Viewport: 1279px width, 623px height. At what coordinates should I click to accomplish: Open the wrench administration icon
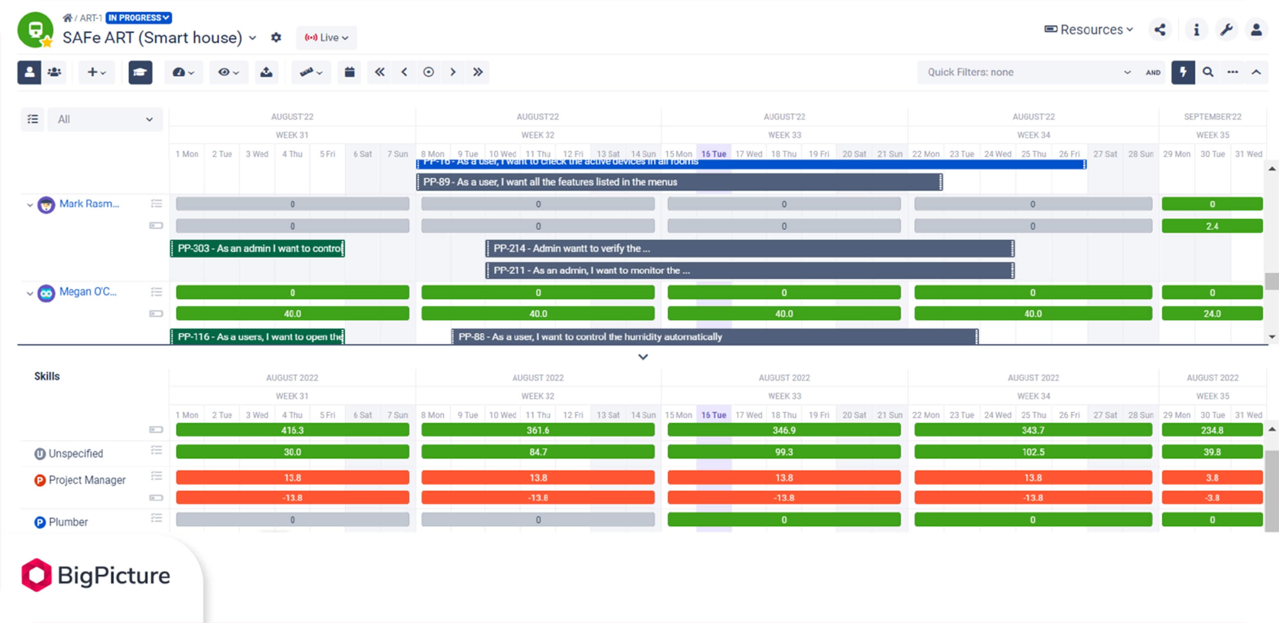[1227, 30]
